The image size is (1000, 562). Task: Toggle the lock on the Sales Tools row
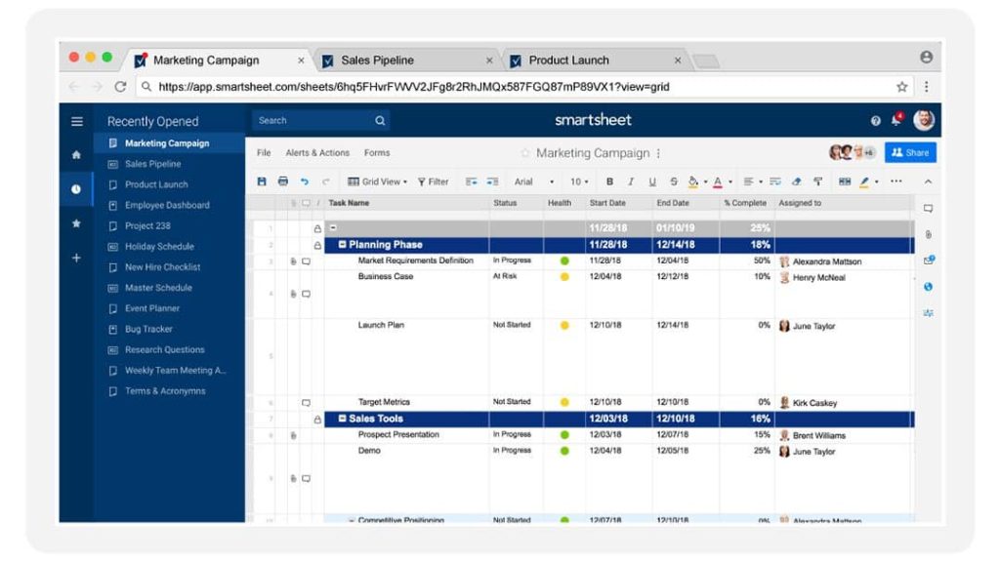317,418
